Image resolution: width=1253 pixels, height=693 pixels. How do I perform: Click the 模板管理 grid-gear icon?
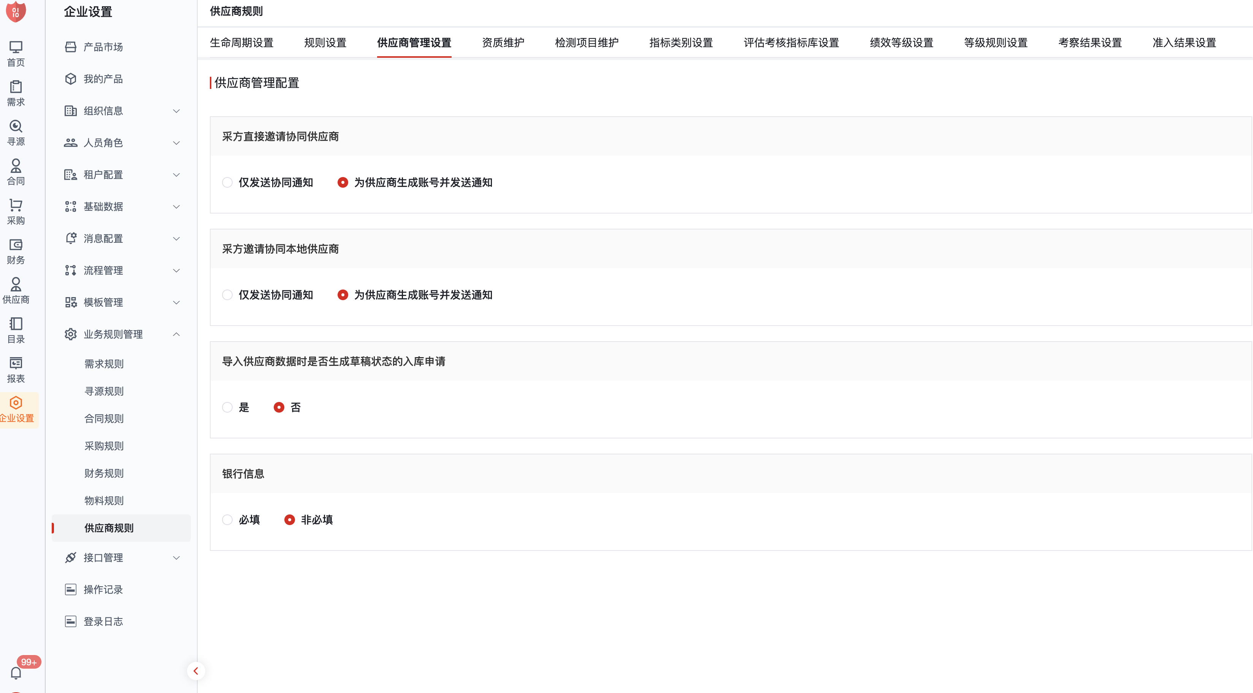coord(71,302)
